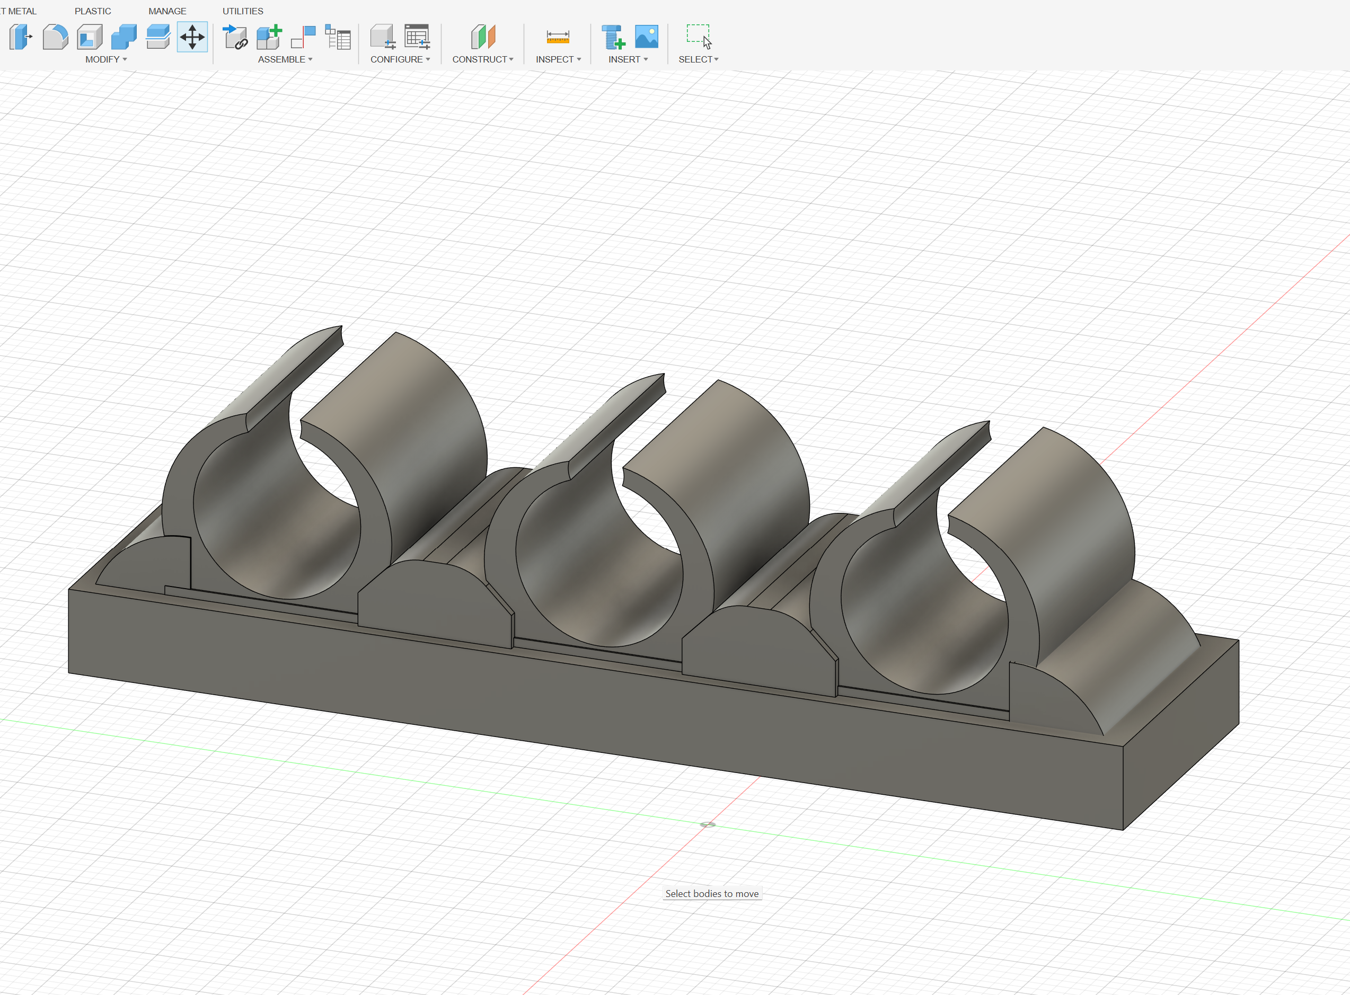Toggle the Move/Copy tool
1350x995 pixels.
(x=192, y=37)
